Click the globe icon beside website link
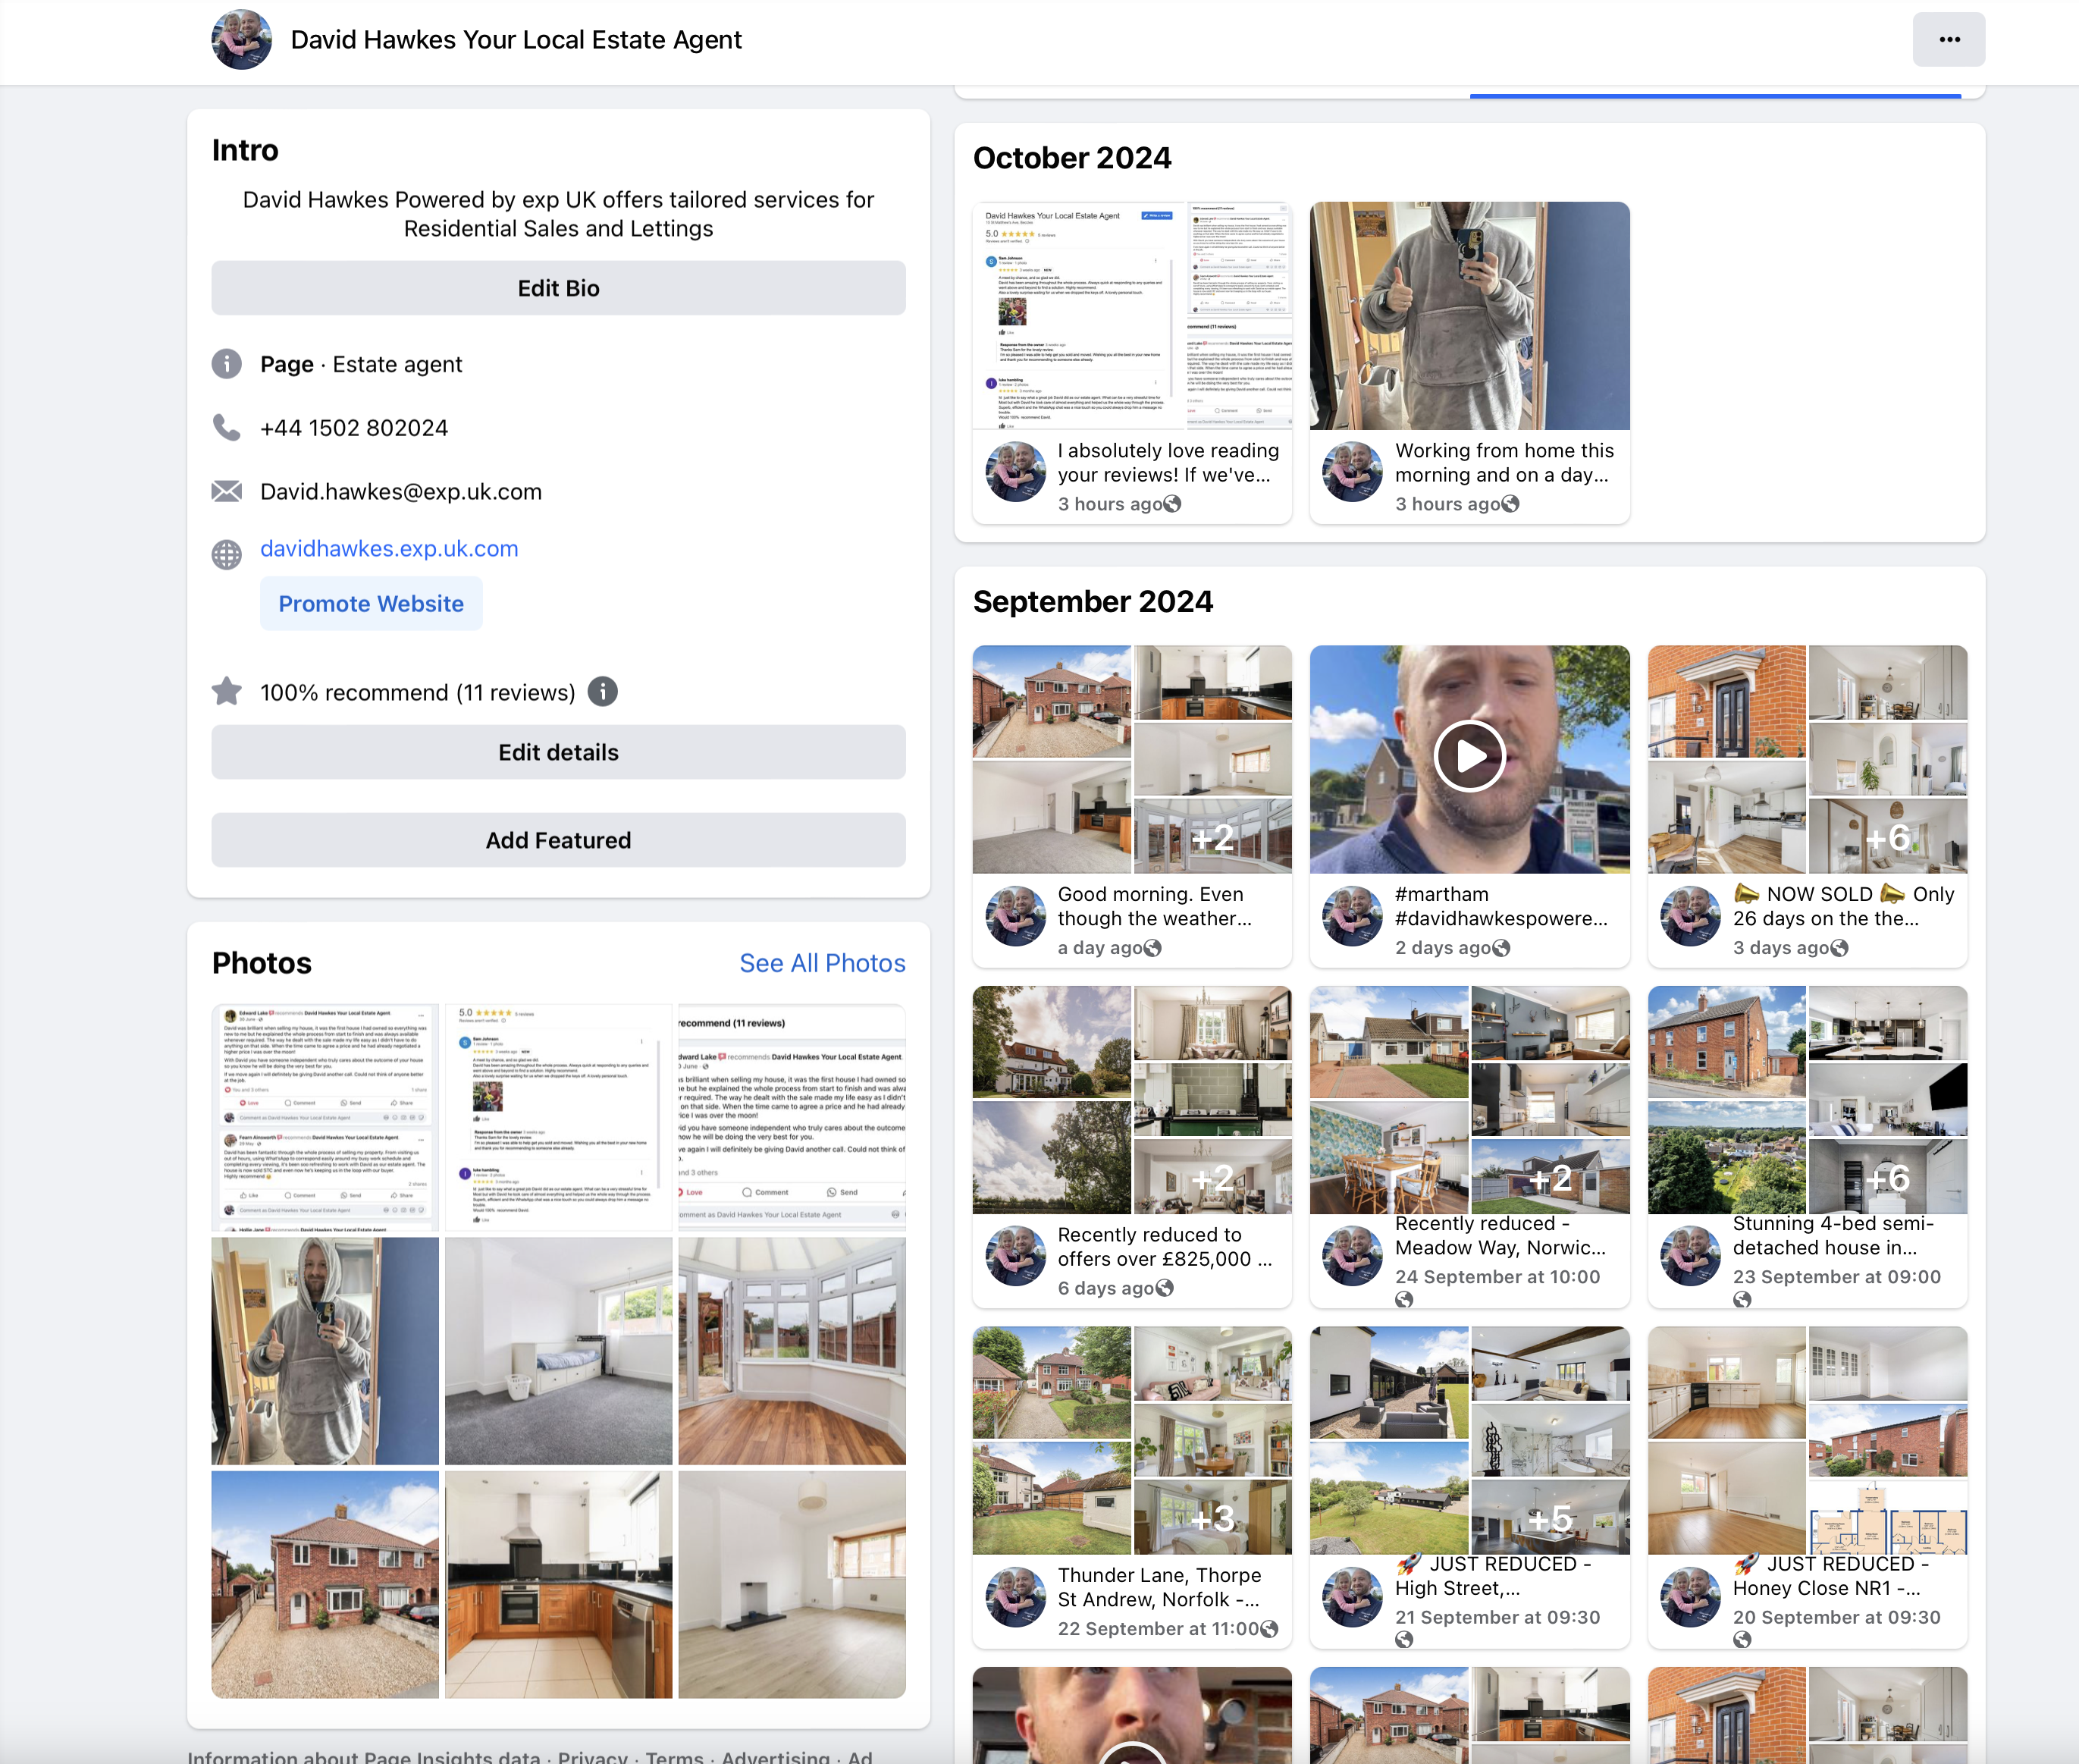Image resolution: width=2079 pixels, height=1764 pixels. coord(227,554)
